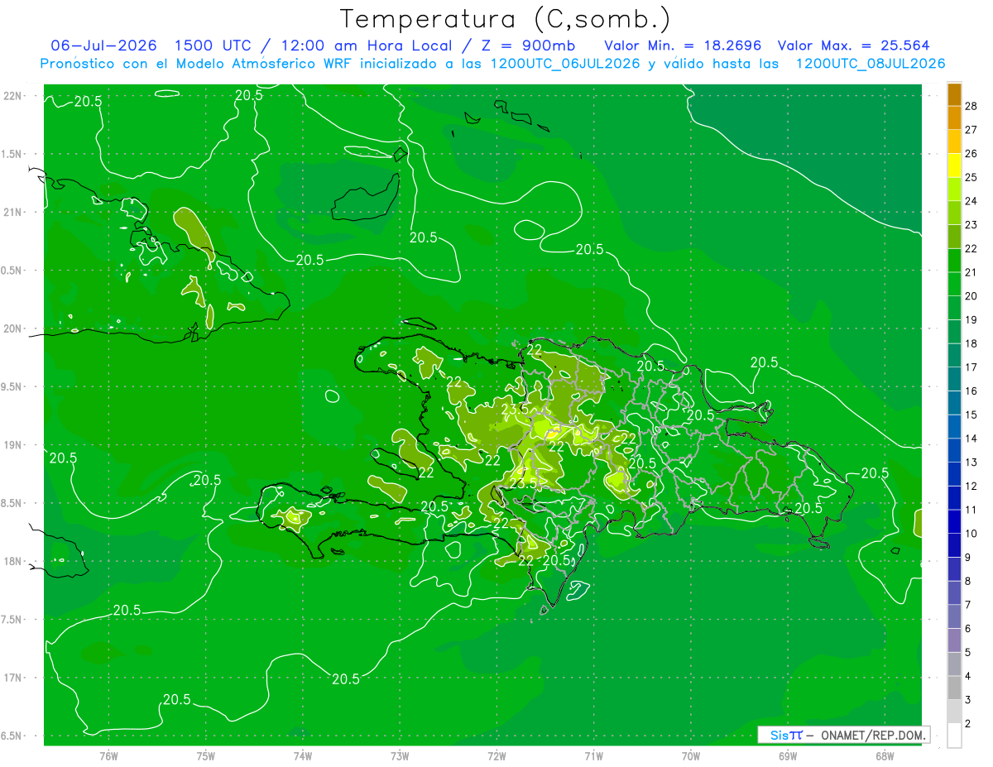Click the '75W' longitude axis label
This screenshot has width=993, height=767.
(206, 755)
